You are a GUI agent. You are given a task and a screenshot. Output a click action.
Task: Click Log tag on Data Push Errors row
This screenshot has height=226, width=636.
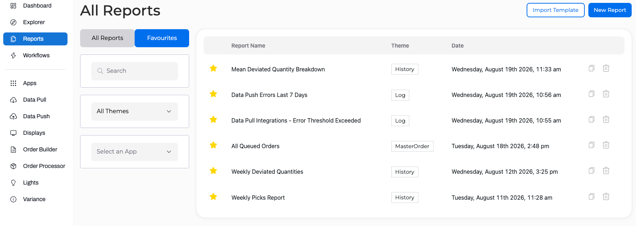[x=400, y=95]
